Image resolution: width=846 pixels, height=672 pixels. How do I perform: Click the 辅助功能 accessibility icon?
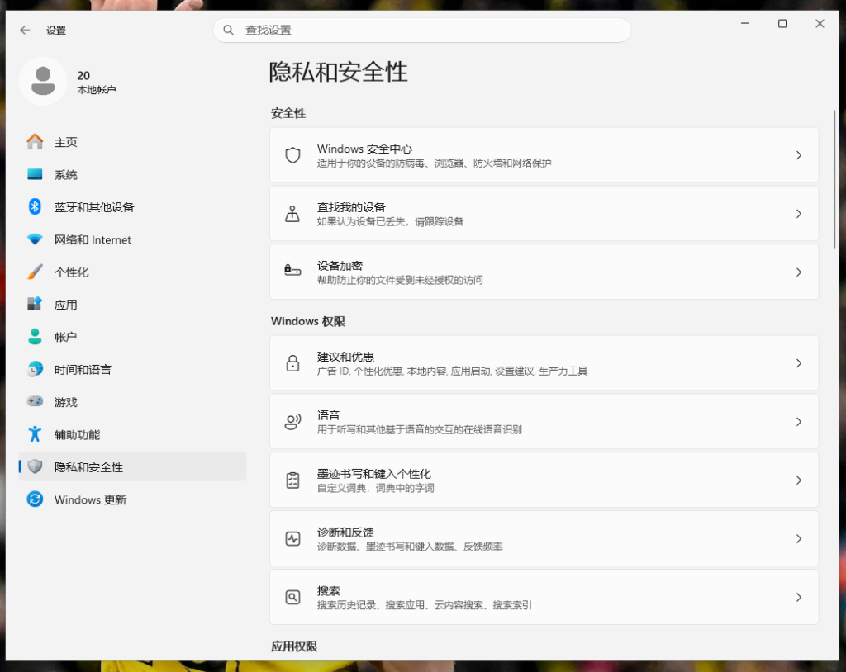[x=35, y=434]
